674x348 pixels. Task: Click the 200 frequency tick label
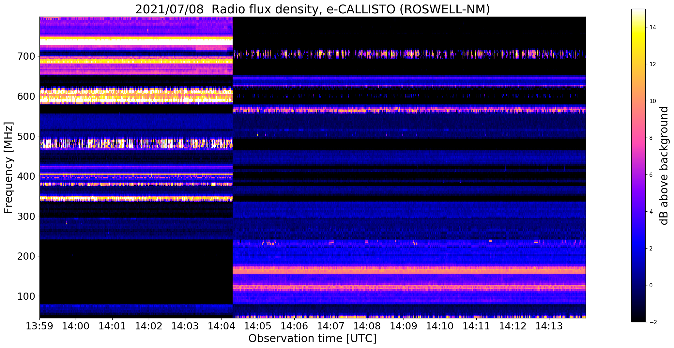coord(25,256)
